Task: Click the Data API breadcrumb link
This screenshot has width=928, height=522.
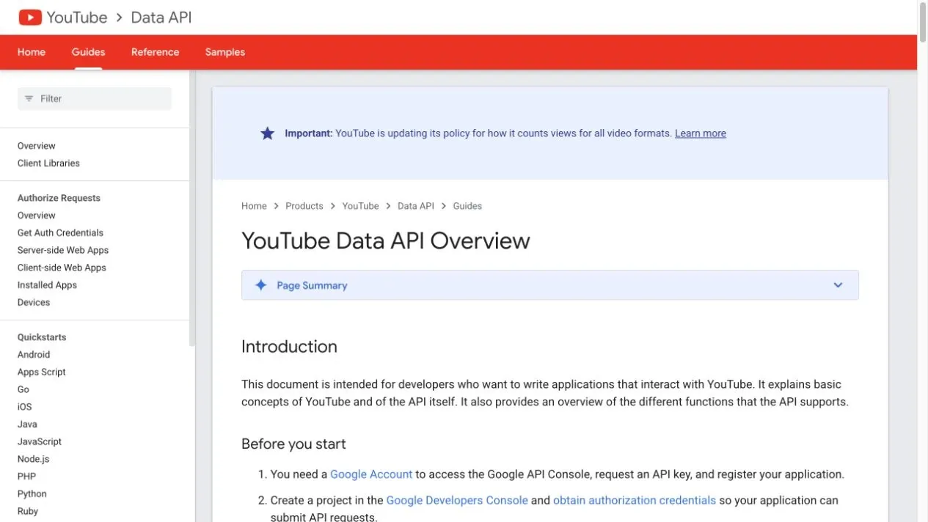Action: pyautogui.click(x=416, y=206)
